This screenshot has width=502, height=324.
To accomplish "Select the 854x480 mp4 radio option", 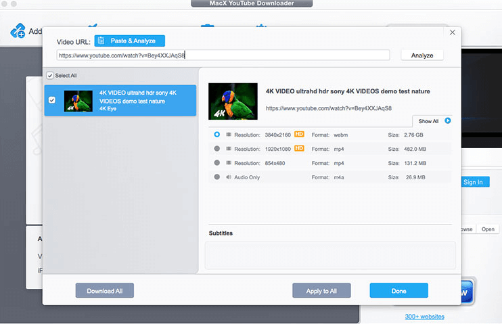I will click(x=216, y=162).
